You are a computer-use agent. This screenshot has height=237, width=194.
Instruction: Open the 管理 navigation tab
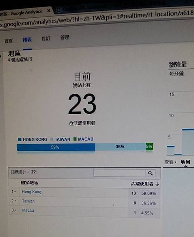(65, 38)
